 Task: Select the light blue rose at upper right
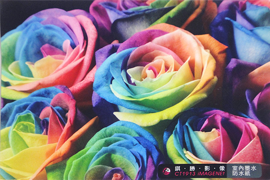244,31
